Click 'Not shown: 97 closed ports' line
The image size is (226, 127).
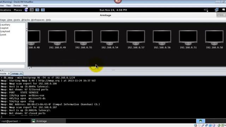point(23,113)
